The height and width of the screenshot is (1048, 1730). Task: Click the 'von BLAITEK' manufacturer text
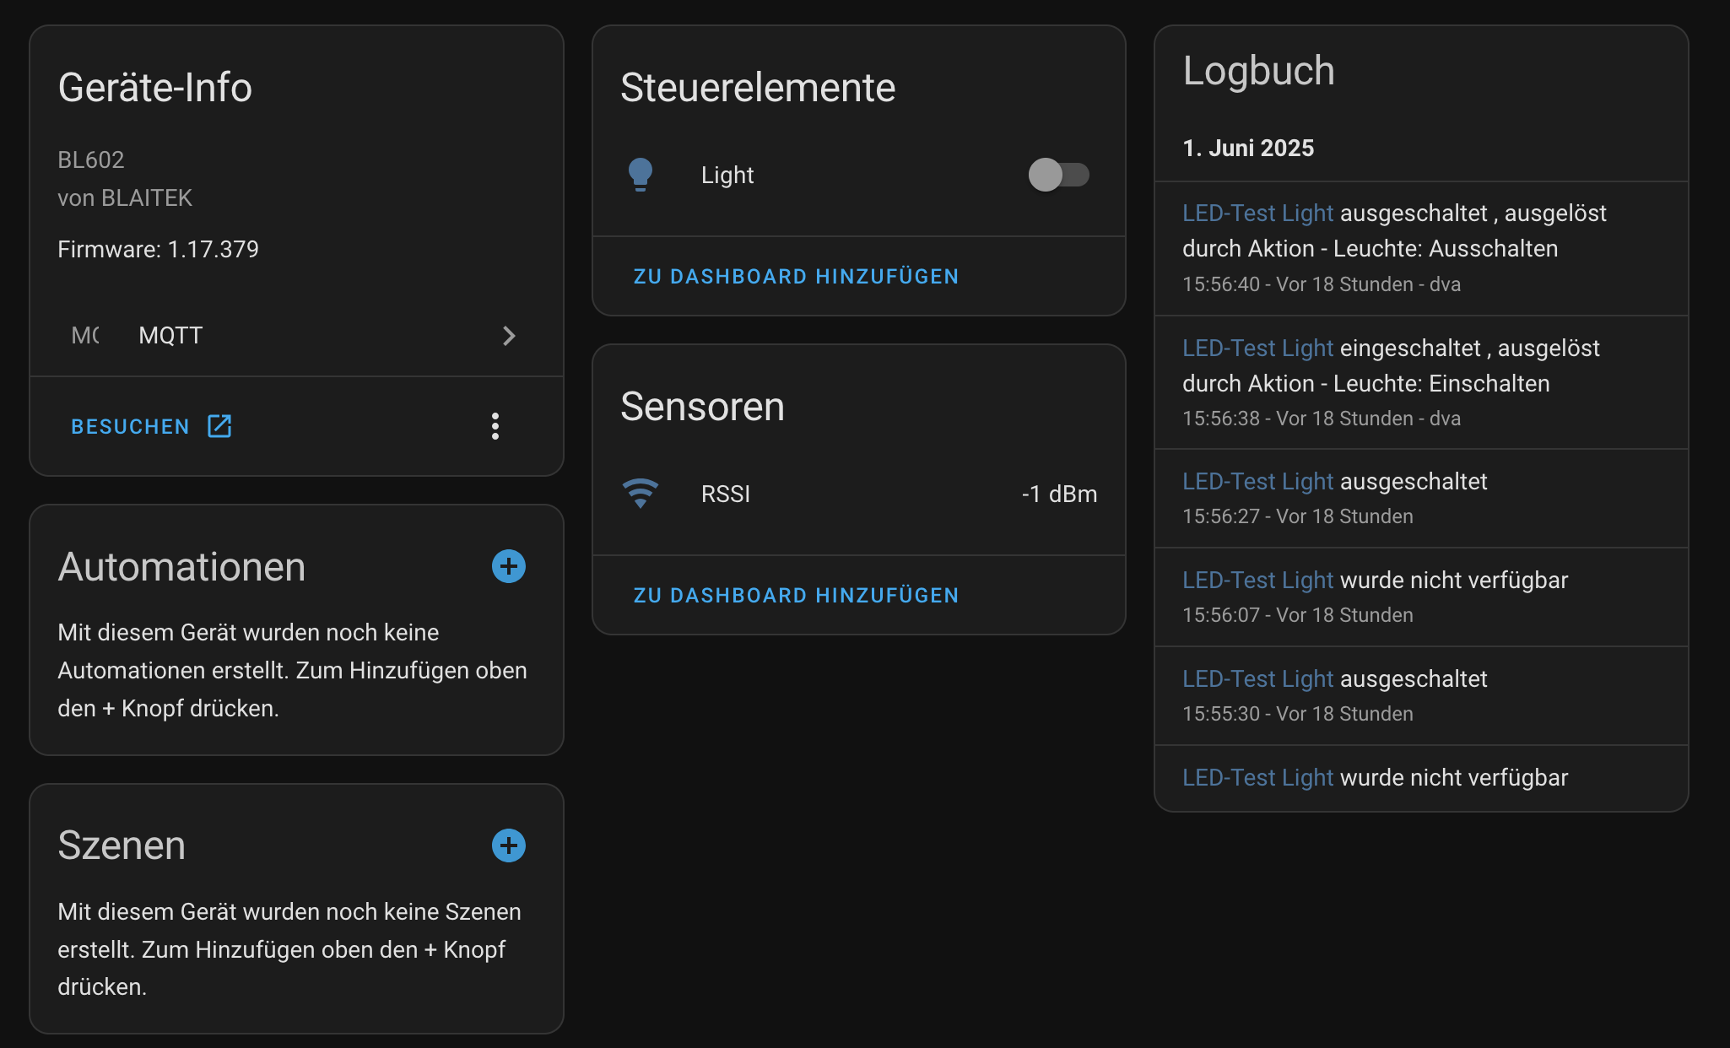(125, 197)
